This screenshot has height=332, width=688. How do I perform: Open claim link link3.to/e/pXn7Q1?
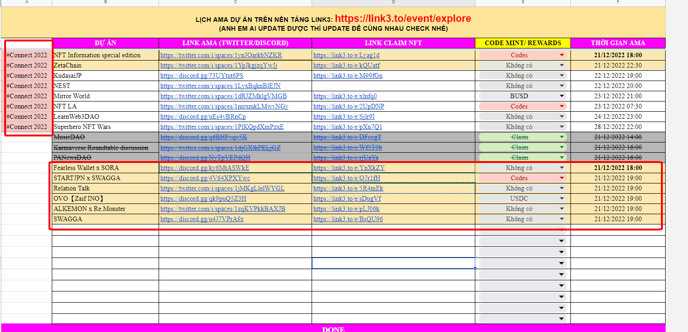[x=348, y=127]
